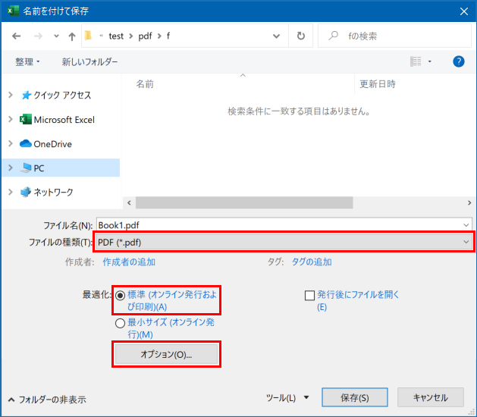Click the Up one level arrow
The image size is (477, 417).
[x=72, y=36]
